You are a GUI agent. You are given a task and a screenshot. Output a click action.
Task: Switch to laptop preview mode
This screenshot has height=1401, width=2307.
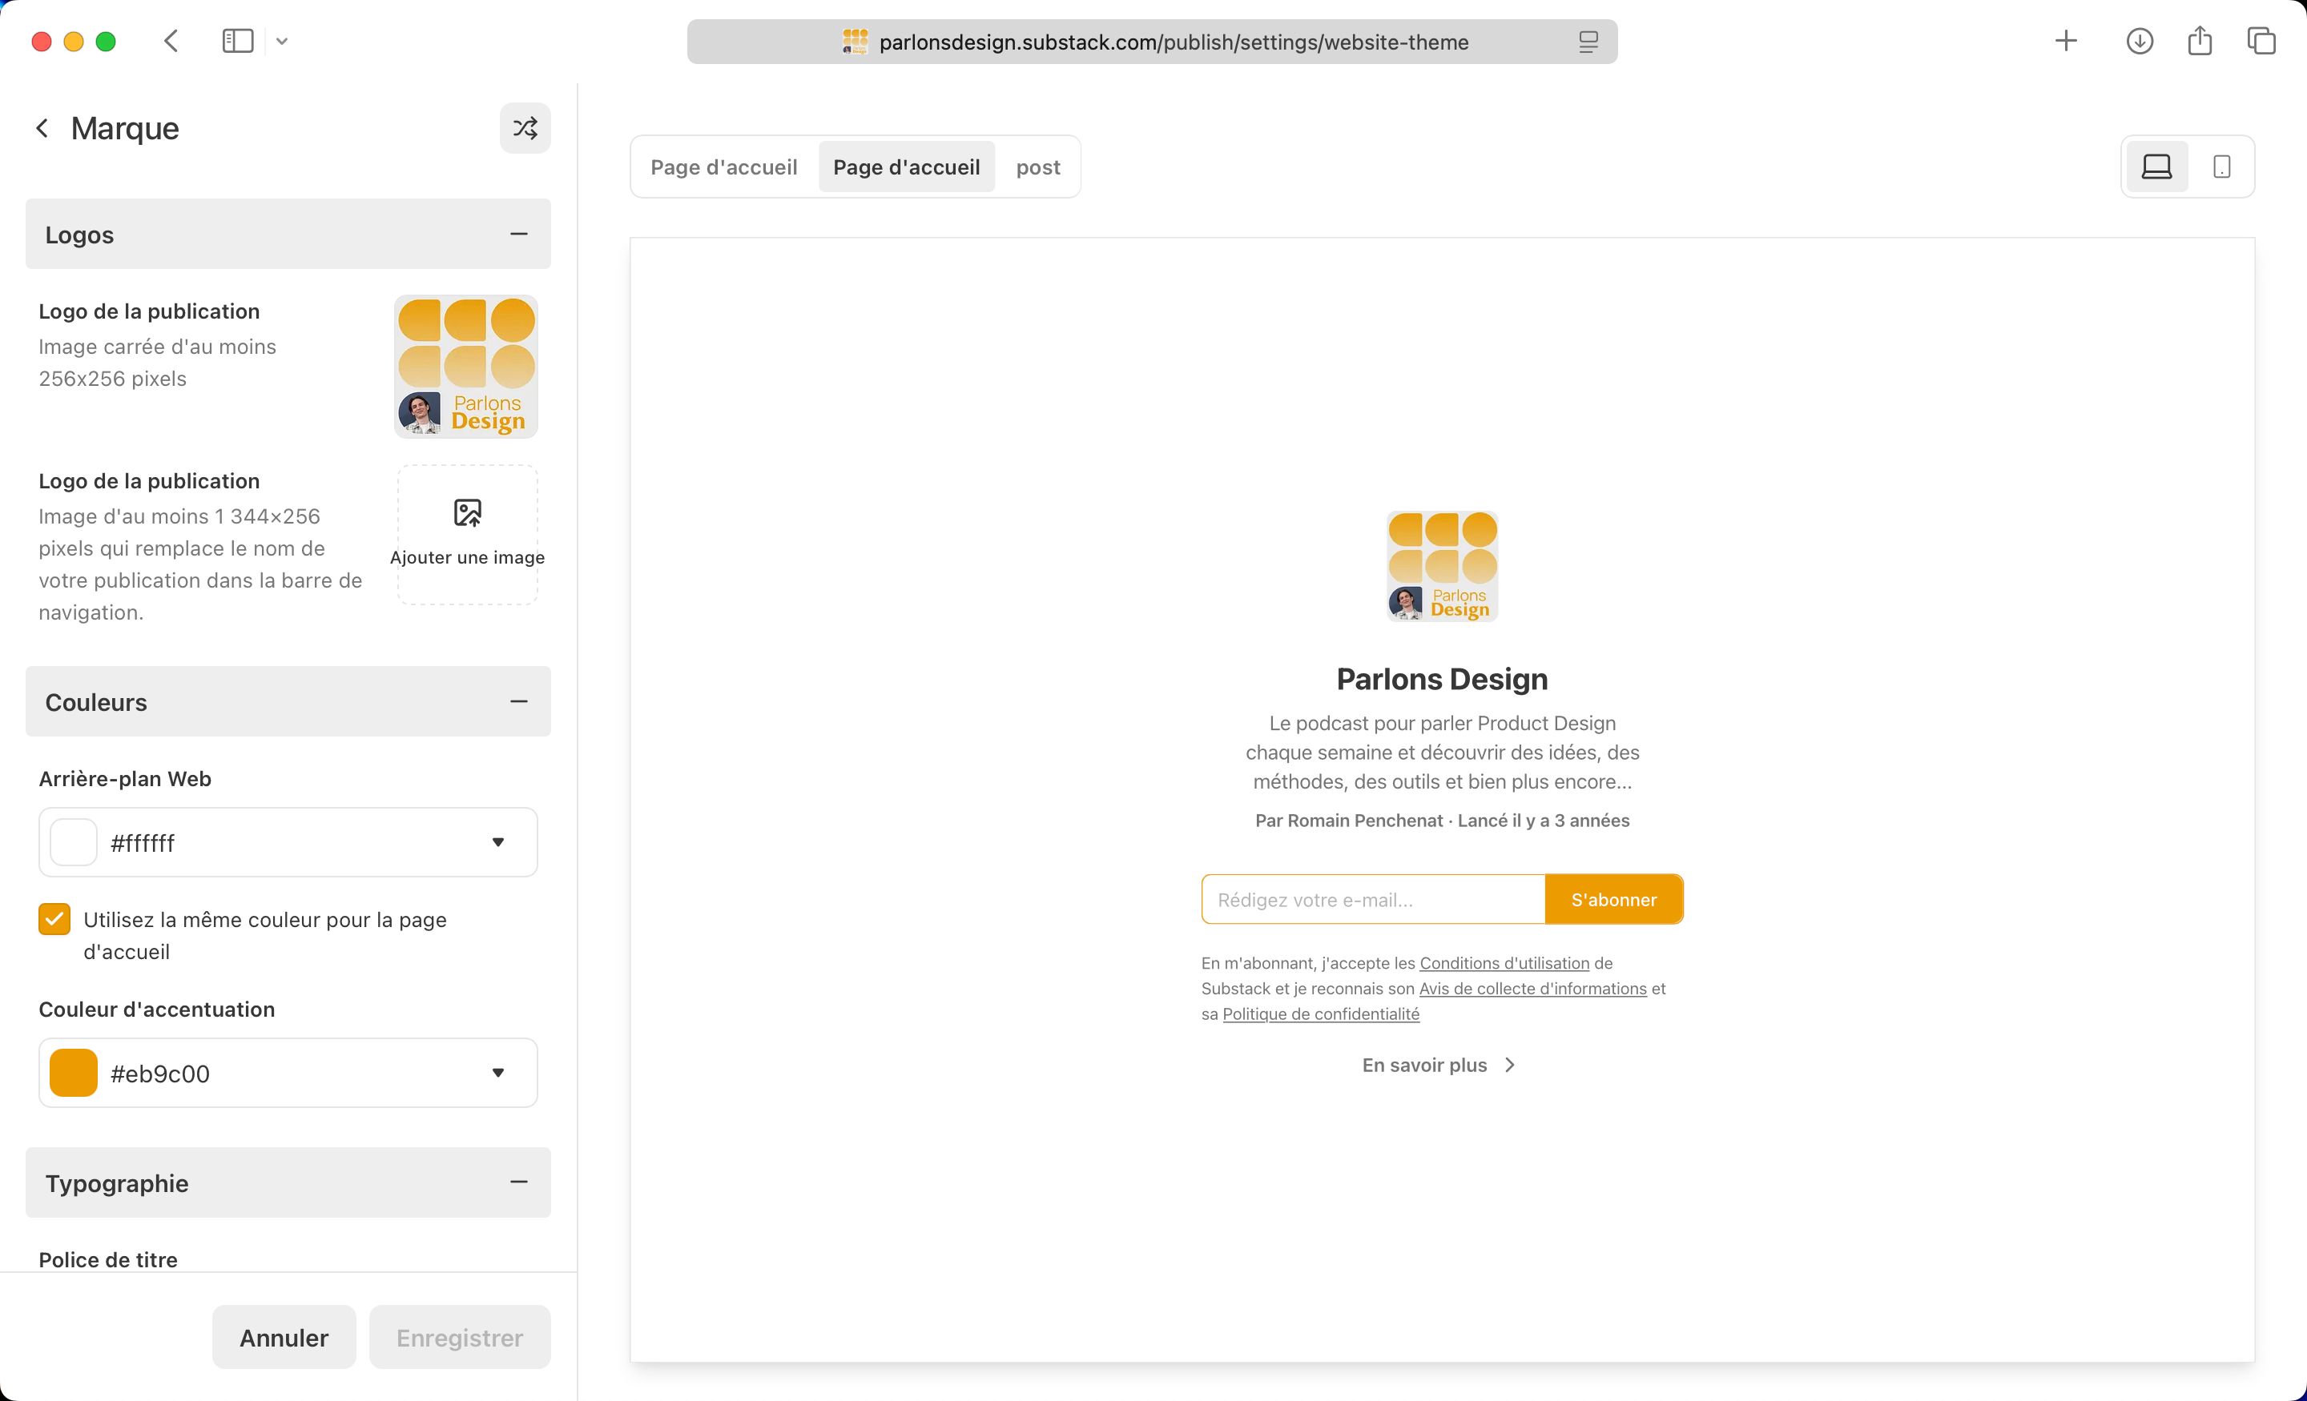click(x=2156, y=167)
